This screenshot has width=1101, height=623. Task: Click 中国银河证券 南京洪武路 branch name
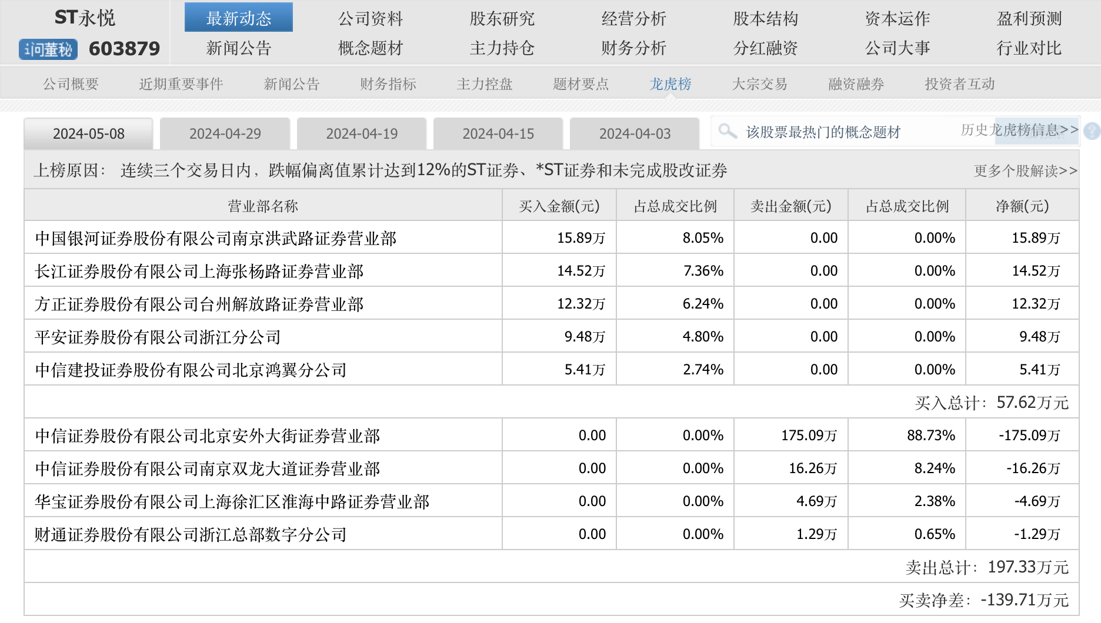tap(215, 238)
